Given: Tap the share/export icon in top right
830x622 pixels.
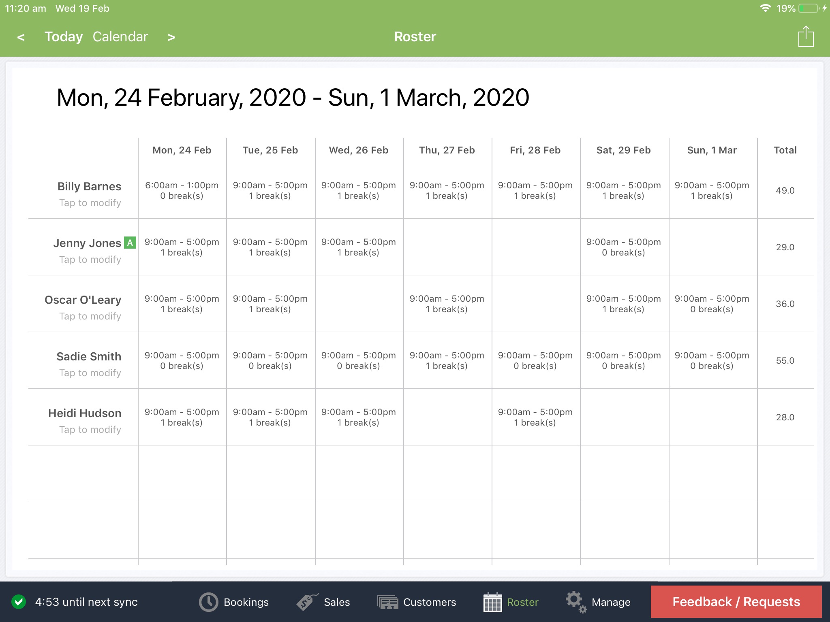Looking at the screenshot, I should [x=806, y=36].
